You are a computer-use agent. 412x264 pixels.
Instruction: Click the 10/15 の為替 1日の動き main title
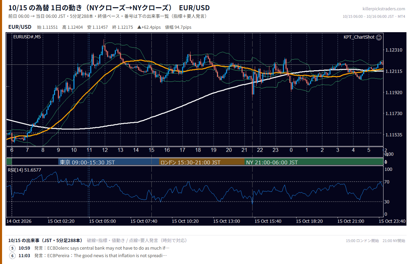click(x=109, y=8)
